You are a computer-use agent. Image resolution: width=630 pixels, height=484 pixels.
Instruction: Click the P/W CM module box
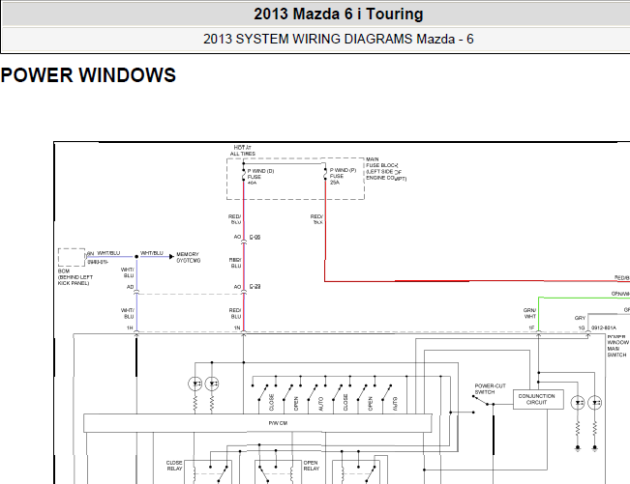pyautogui.click(x=257, y=423)
